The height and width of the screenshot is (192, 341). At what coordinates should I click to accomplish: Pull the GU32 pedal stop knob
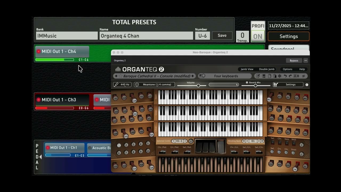tap(115, 166)
